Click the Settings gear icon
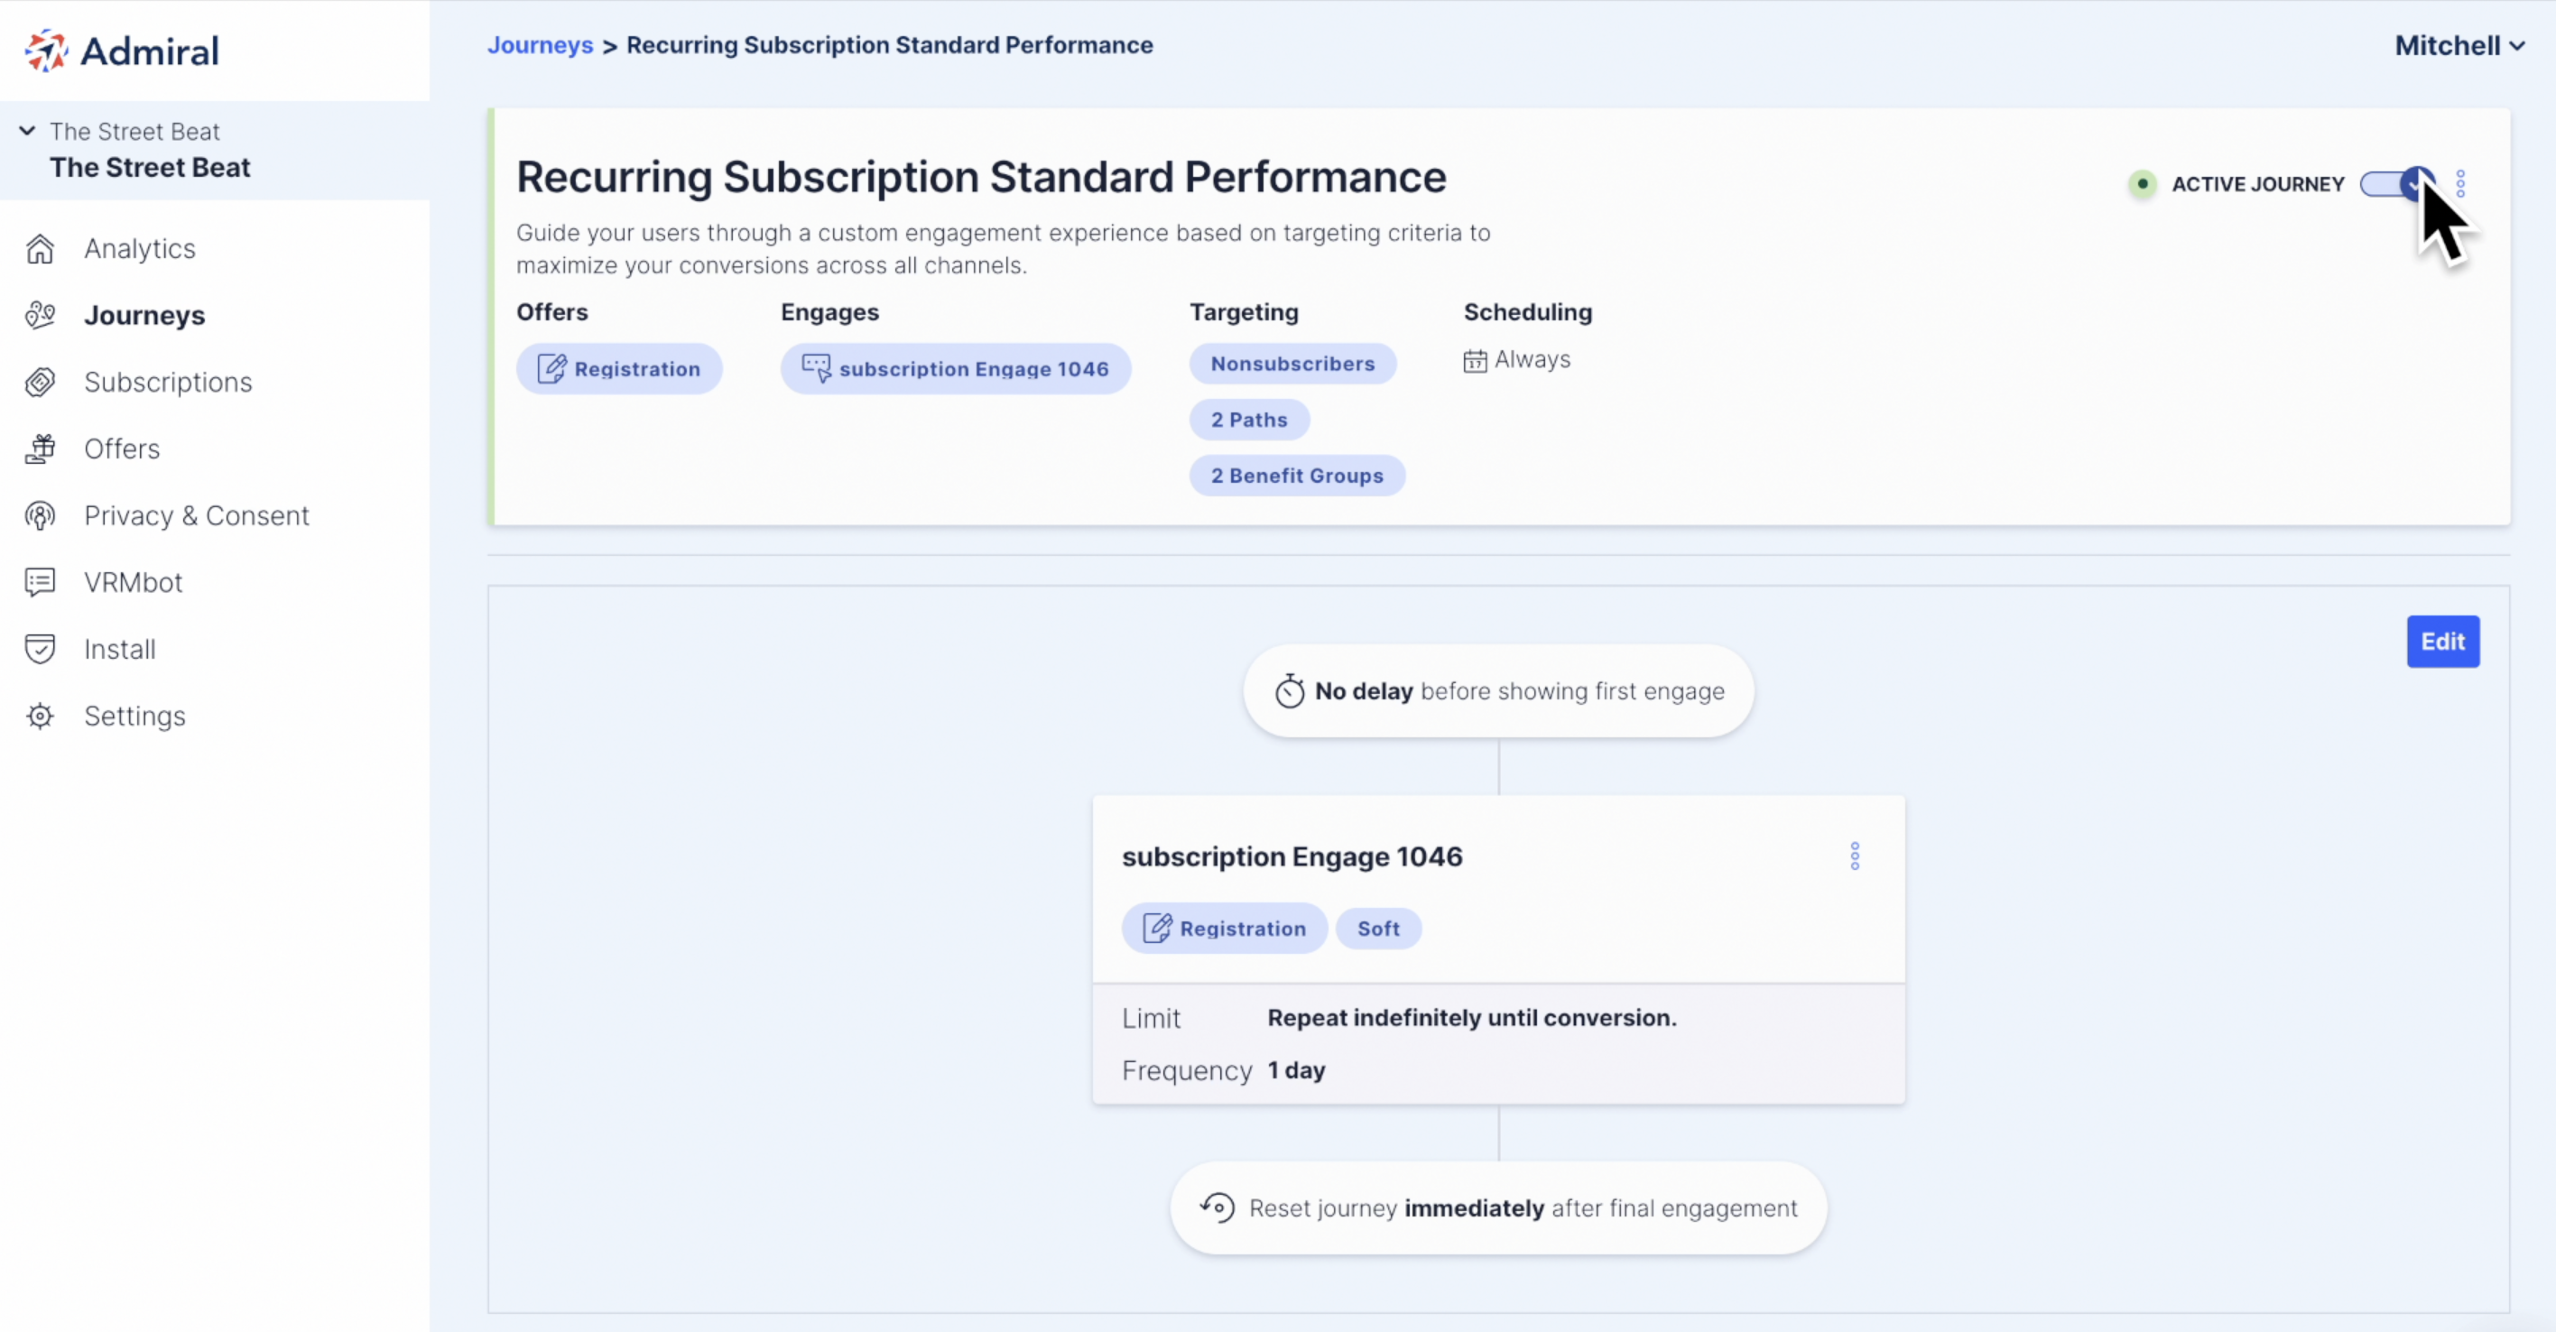 click(40, 715)
